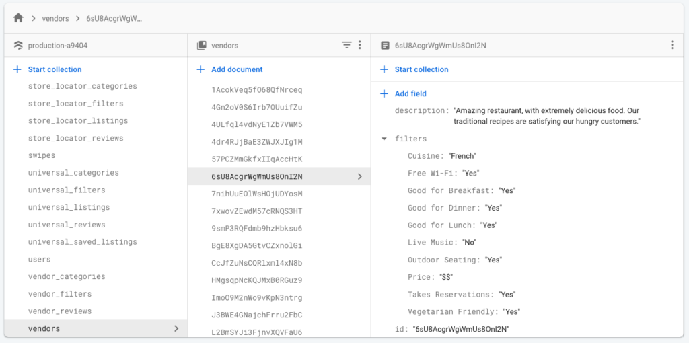
Task: Click the document icon beside 6sU8AcgrWgWmUs8OnI2N
Action: pos(385,45)
